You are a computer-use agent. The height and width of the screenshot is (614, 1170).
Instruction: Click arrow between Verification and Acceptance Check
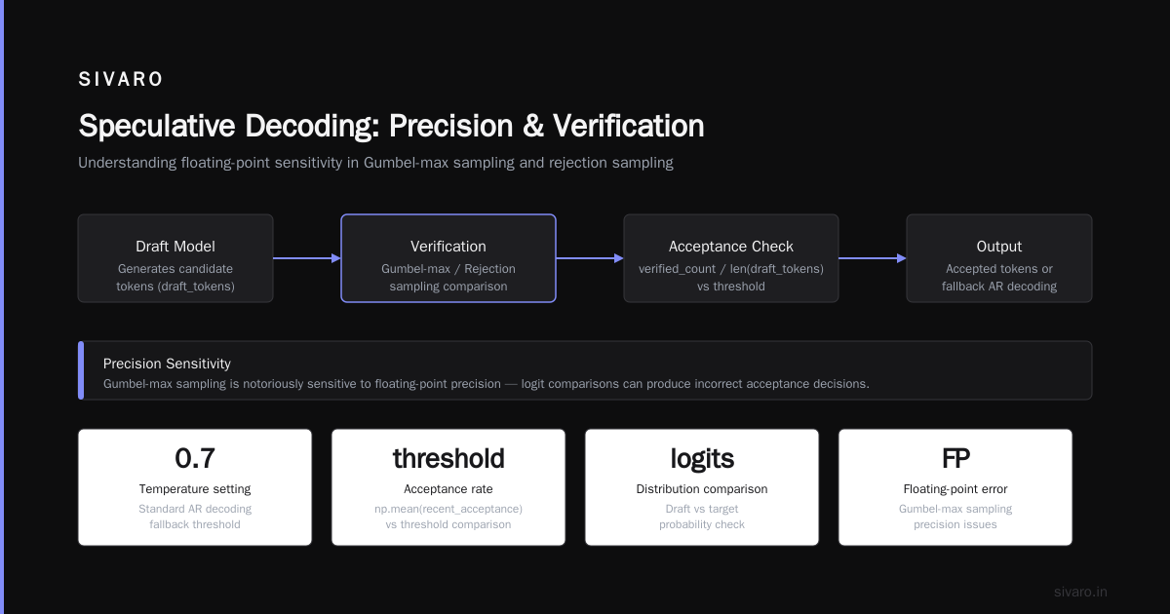[x=590, y=258]
